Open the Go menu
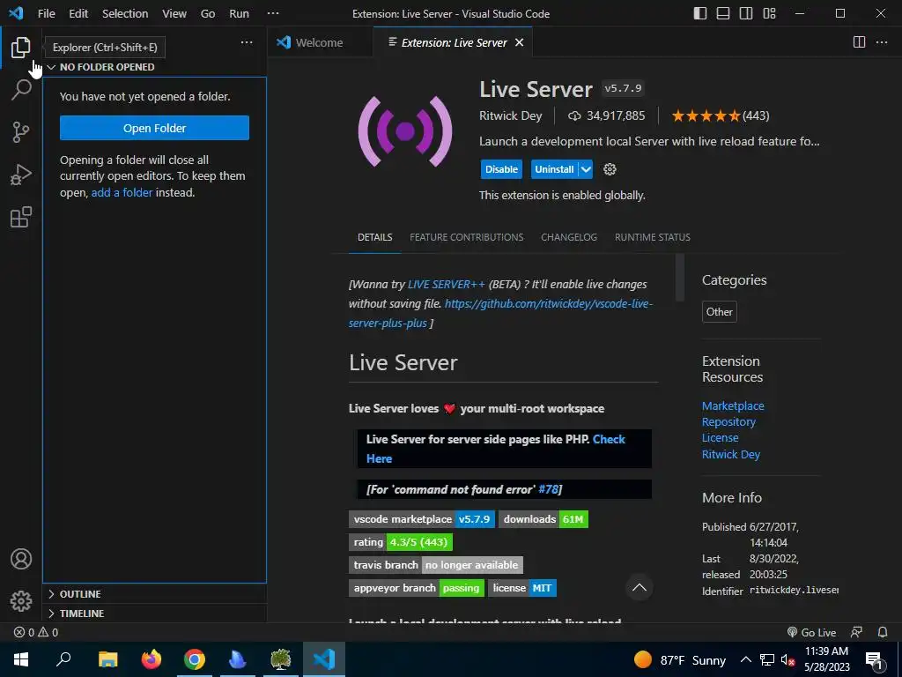 click(x=208, y=13)
